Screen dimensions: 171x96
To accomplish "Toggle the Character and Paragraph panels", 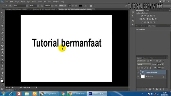I will (x=91, y=6).
